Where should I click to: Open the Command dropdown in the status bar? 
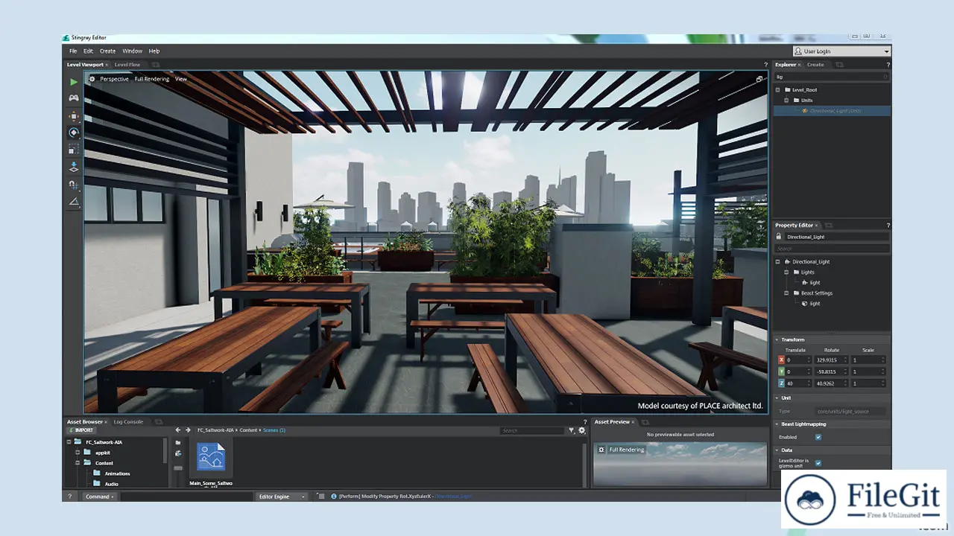(x=99, y=497)
